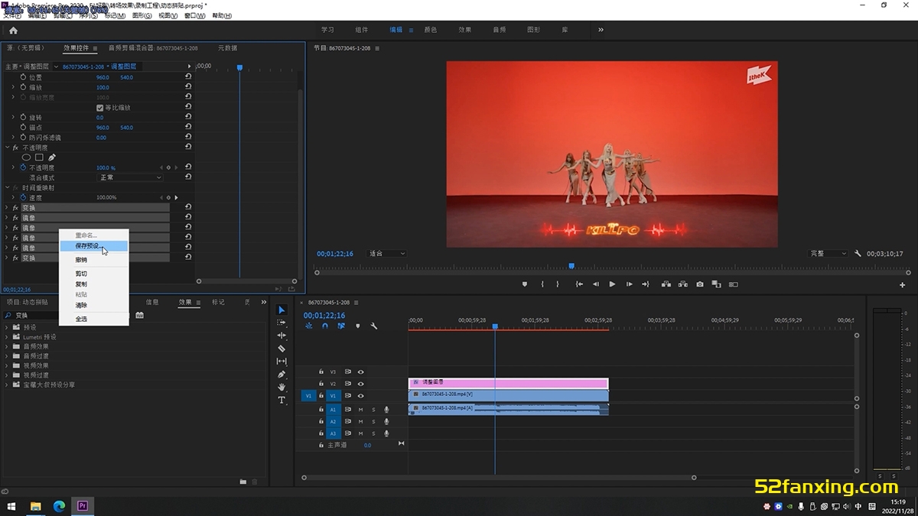This screenshot has height=516, width=918.
Task: Select the Hand tool
Action: pyautogui.click(x=282, y=388)
